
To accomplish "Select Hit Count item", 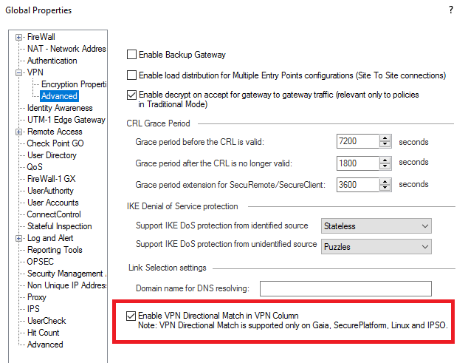I will [x=44, y=333].
